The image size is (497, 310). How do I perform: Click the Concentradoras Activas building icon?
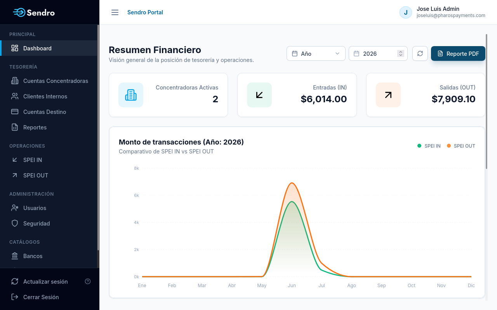(131, 95)
